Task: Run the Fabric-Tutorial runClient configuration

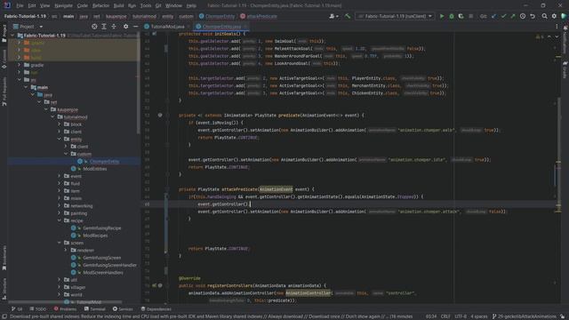Action: pyautogui.click(x=442, y=16)
